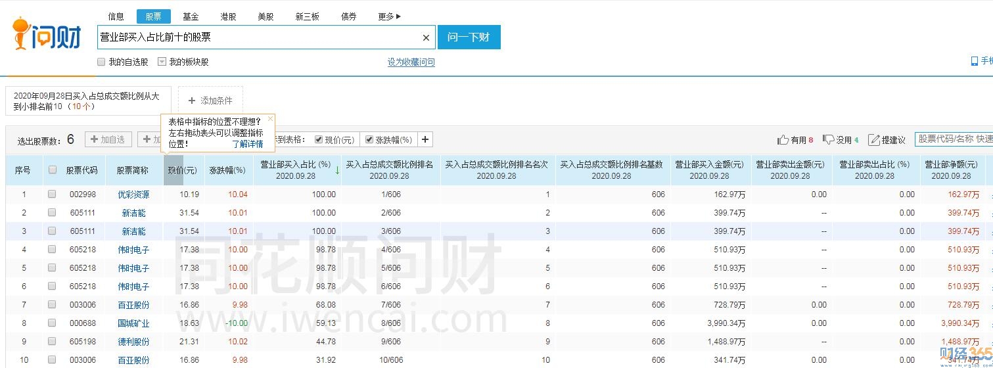Close the orange tooltip popup
Image resolution: width=993 pixels, height=368 pixels.
(270, 119)
